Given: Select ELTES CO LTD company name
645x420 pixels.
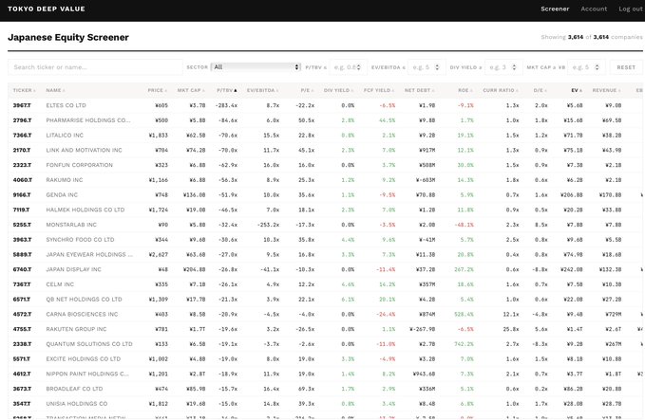Looking at the screenshot, I should pyautogui.click(x=66, y=105).
